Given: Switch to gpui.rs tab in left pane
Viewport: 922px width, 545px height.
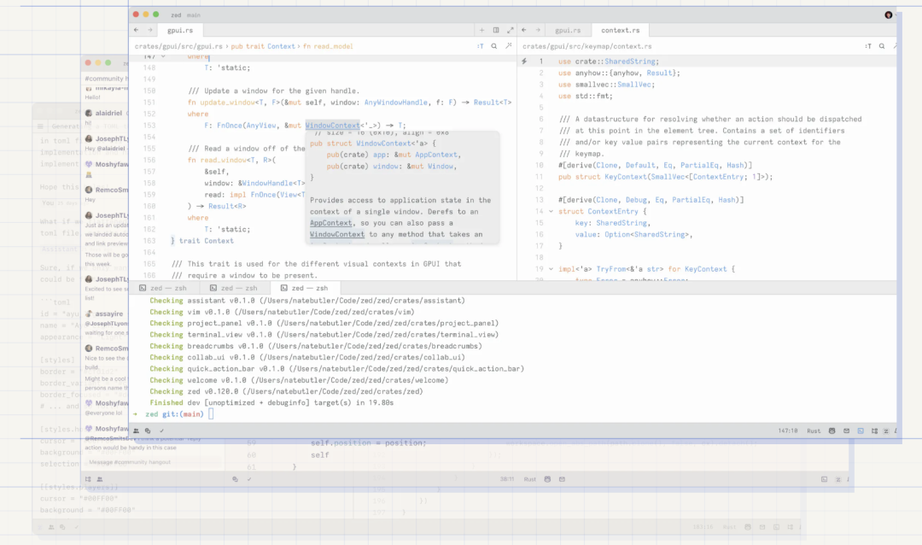Looking at the screenshot, I should [180, 30].
